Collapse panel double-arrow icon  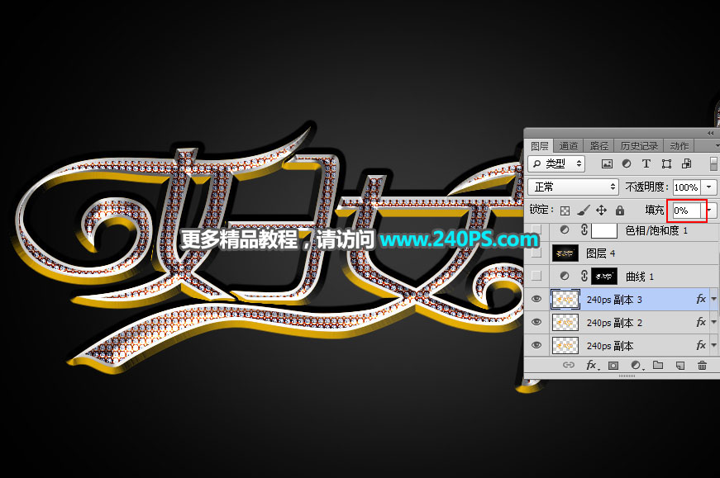click(x=710, y=133)
